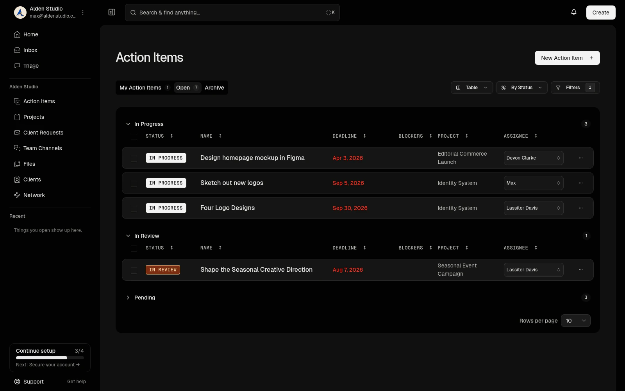Click IN PROGRESS badge on Four Logo Designs

pos(166,208)
